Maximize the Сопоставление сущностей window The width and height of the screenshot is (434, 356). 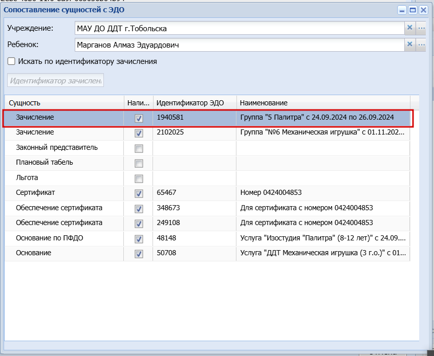(x=413, y=10)
